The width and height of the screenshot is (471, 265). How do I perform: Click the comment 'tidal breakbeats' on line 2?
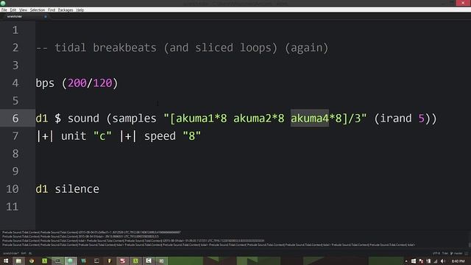105,48
